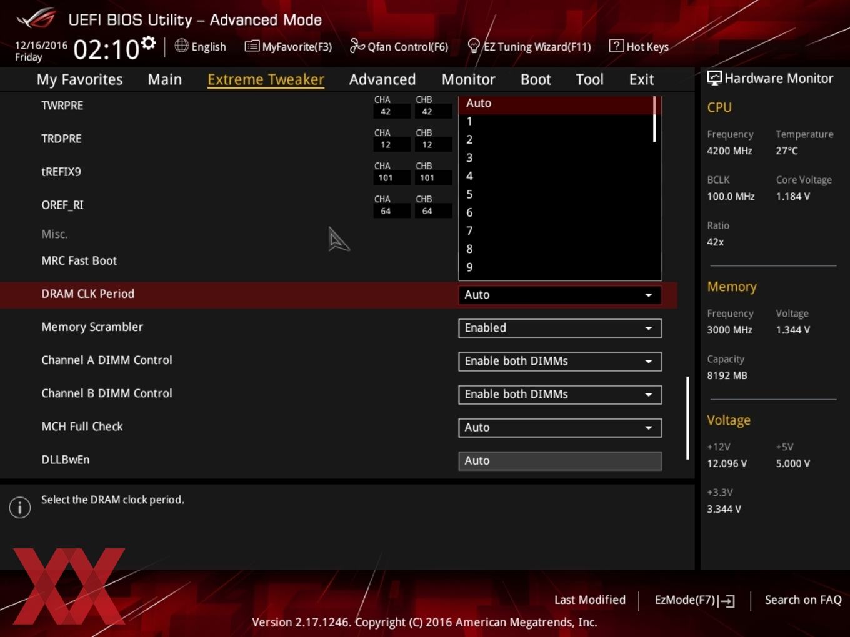850x637 pixels.
Task: Switch to EzMode(F7)
Action: (694, 600)
